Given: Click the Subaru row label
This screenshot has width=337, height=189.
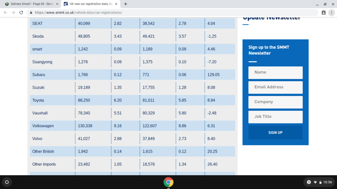Looking at the screenshot, I should coord(39,75).
